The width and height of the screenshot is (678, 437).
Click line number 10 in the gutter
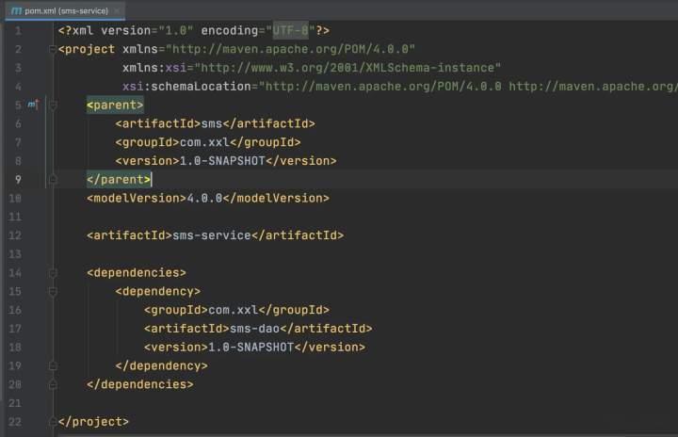(15, 198)
